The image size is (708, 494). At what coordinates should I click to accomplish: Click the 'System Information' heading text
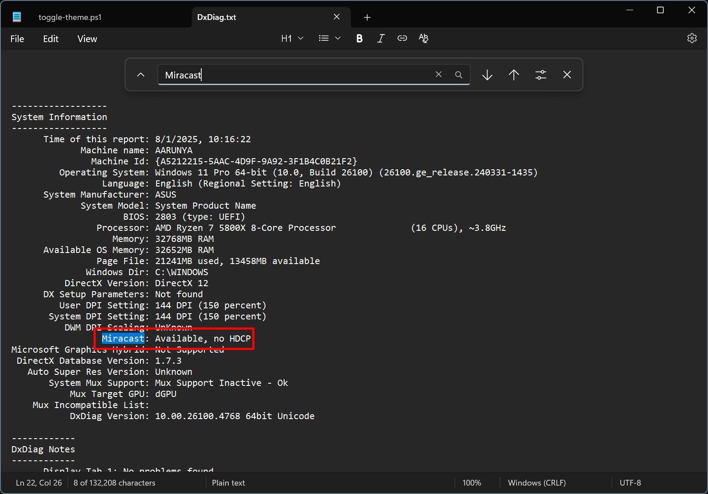click(x=59, y=117)
